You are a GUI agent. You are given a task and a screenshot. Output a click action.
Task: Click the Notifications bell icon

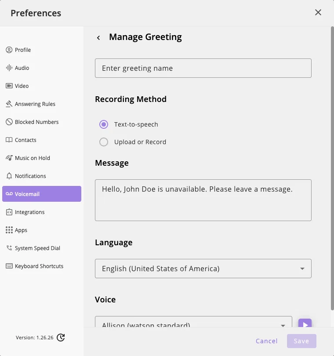coord(9,176)
